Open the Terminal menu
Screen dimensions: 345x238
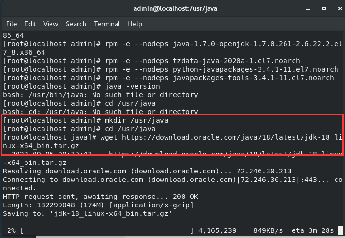click(107, 24)
